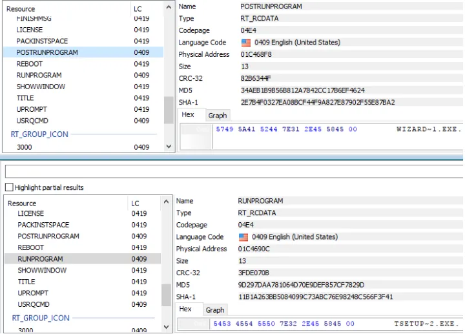The width and height of the screenshot is (465, 334).
Task: Select Hex tab in RUNPROGRAM pane
Action: coord(185,309)
